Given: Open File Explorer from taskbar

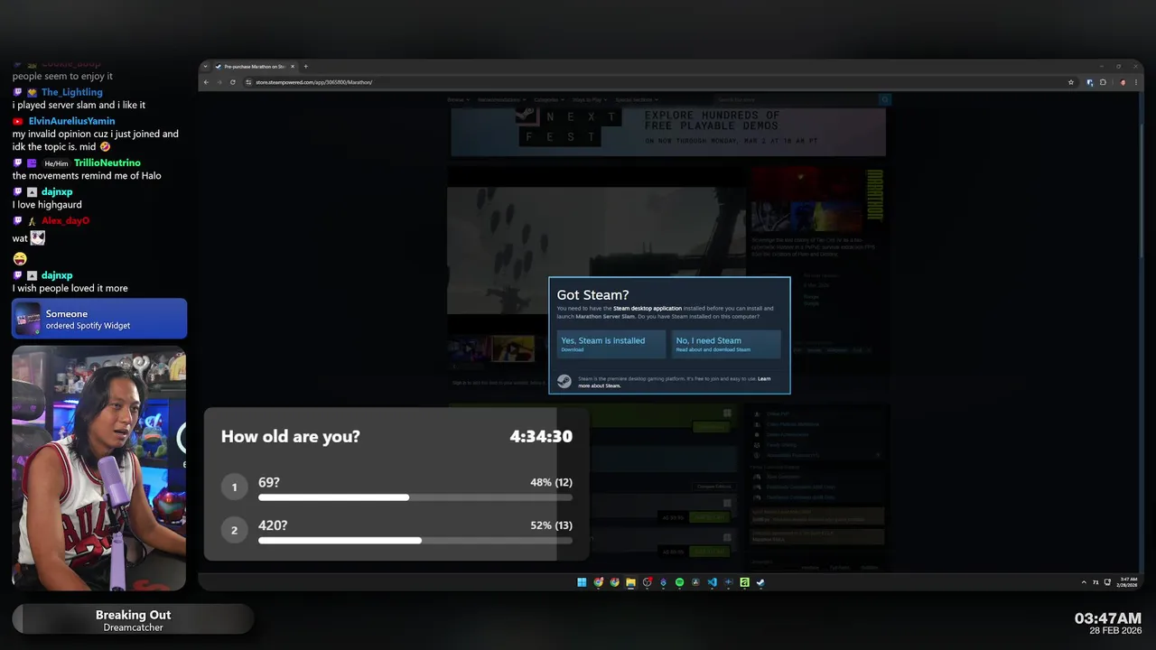Looking at the screenshot, I should coord(630,582).
